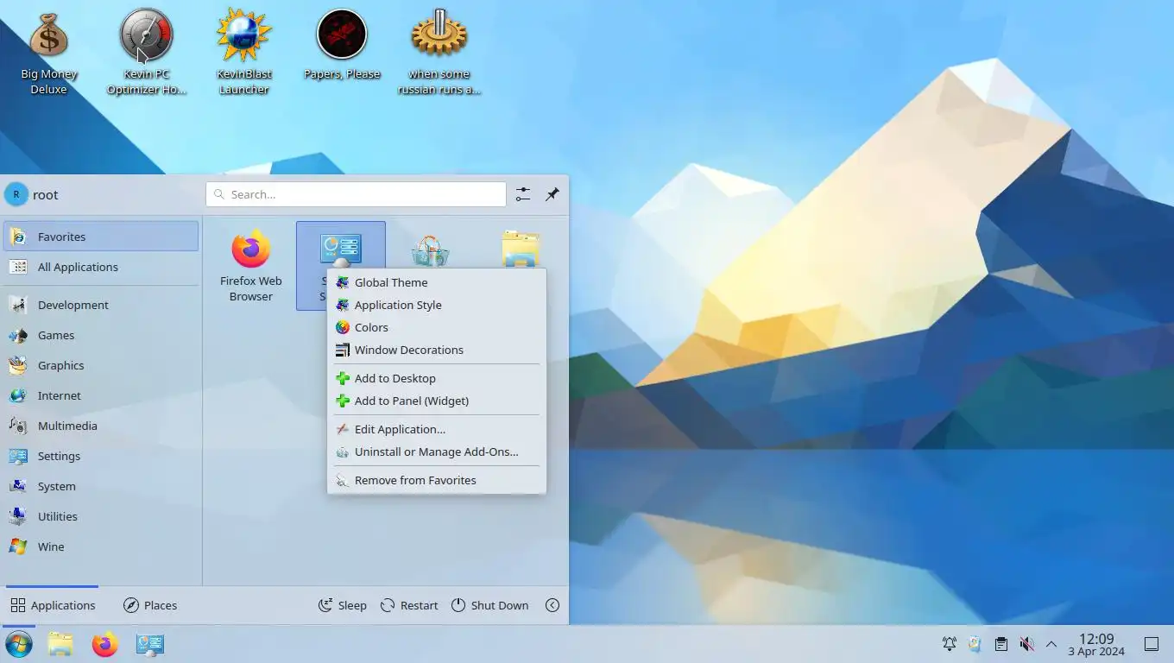Open the file manager Favorites icon
Screen dimensions: 1174x663
[521, 249]
